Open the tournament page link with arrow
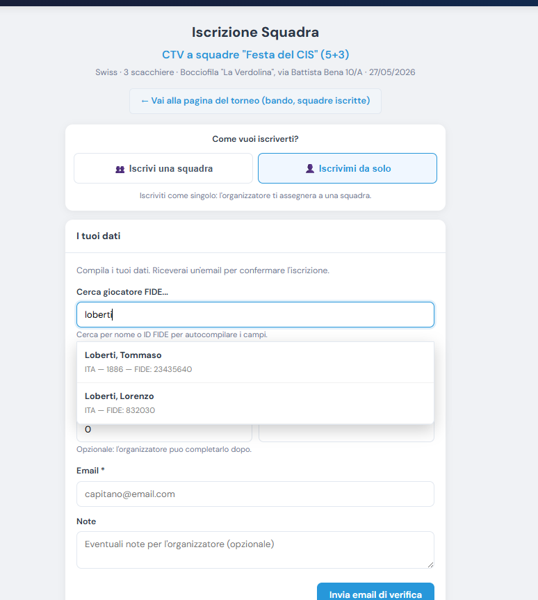538x600 pixels. pos(255,101)
